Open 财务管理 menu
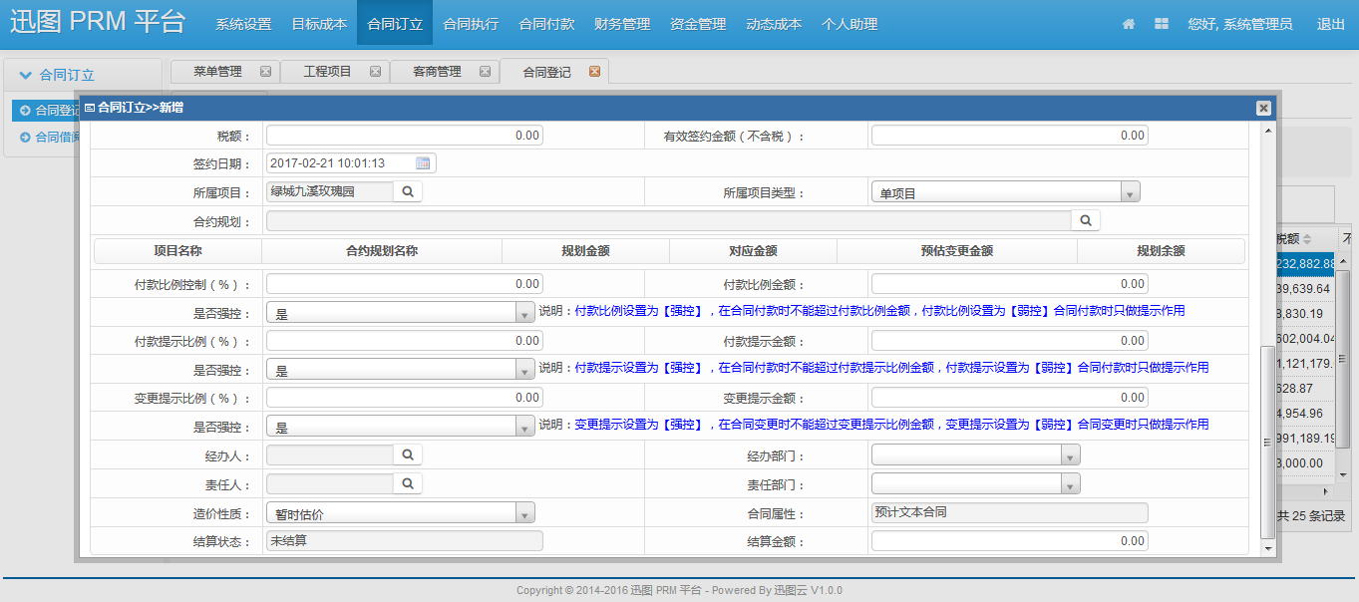Viewport: 1359px width, 602px height. pyautogui.click(x=622, y=24)
